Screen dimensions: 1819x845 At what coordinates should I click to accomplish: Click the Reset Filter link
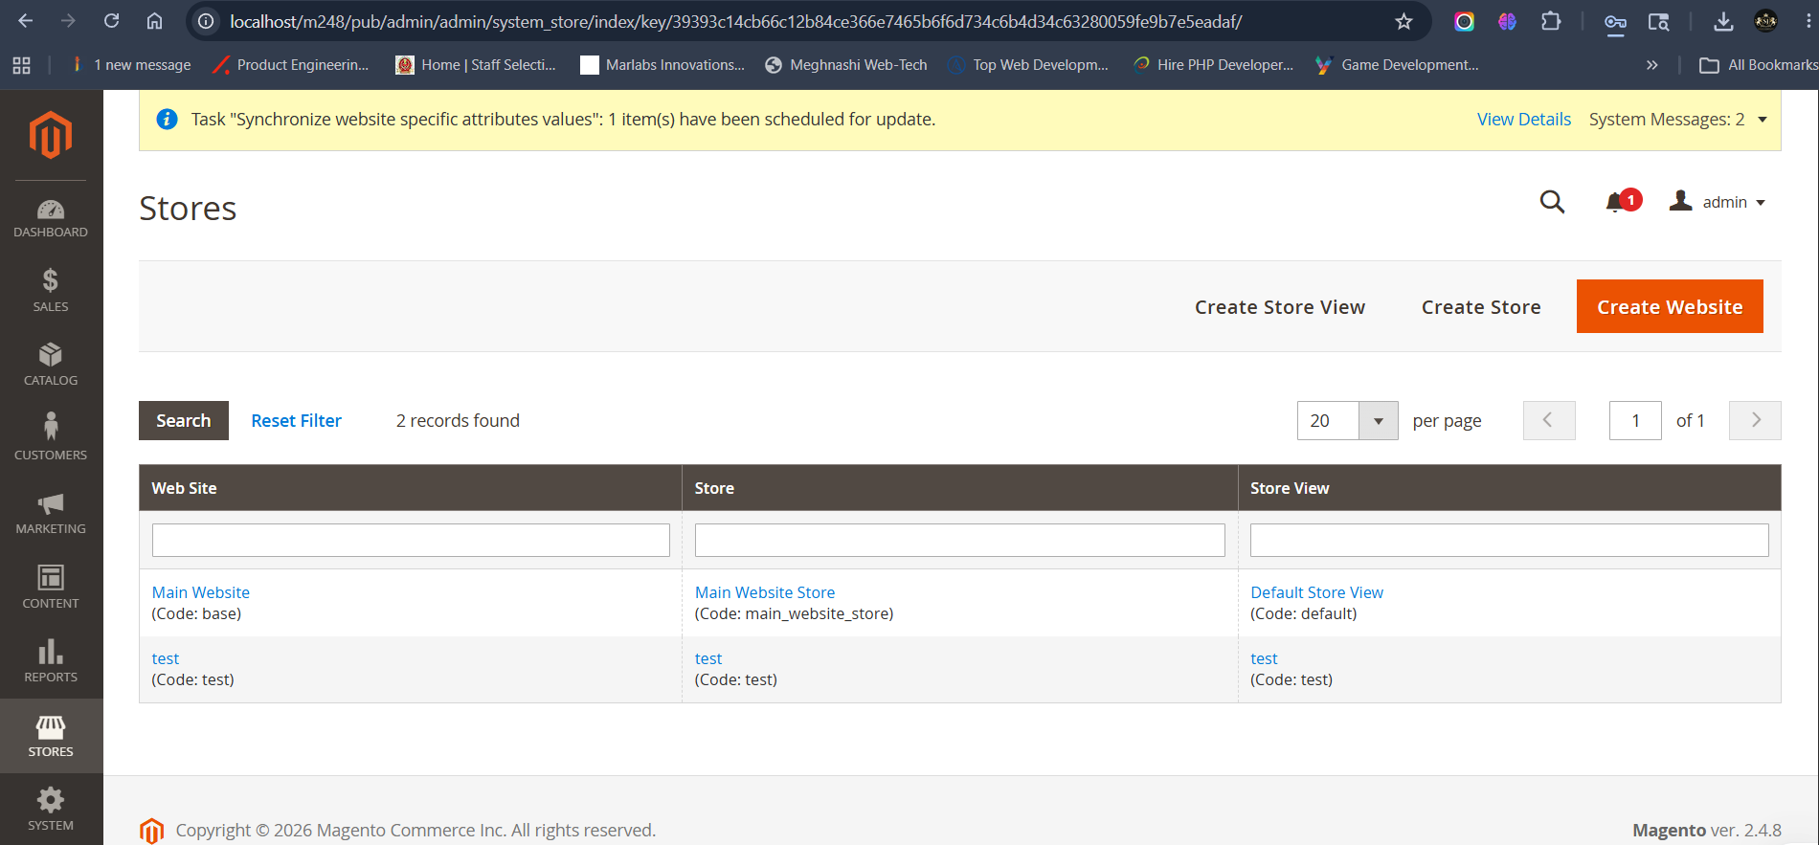click(296, 420)
